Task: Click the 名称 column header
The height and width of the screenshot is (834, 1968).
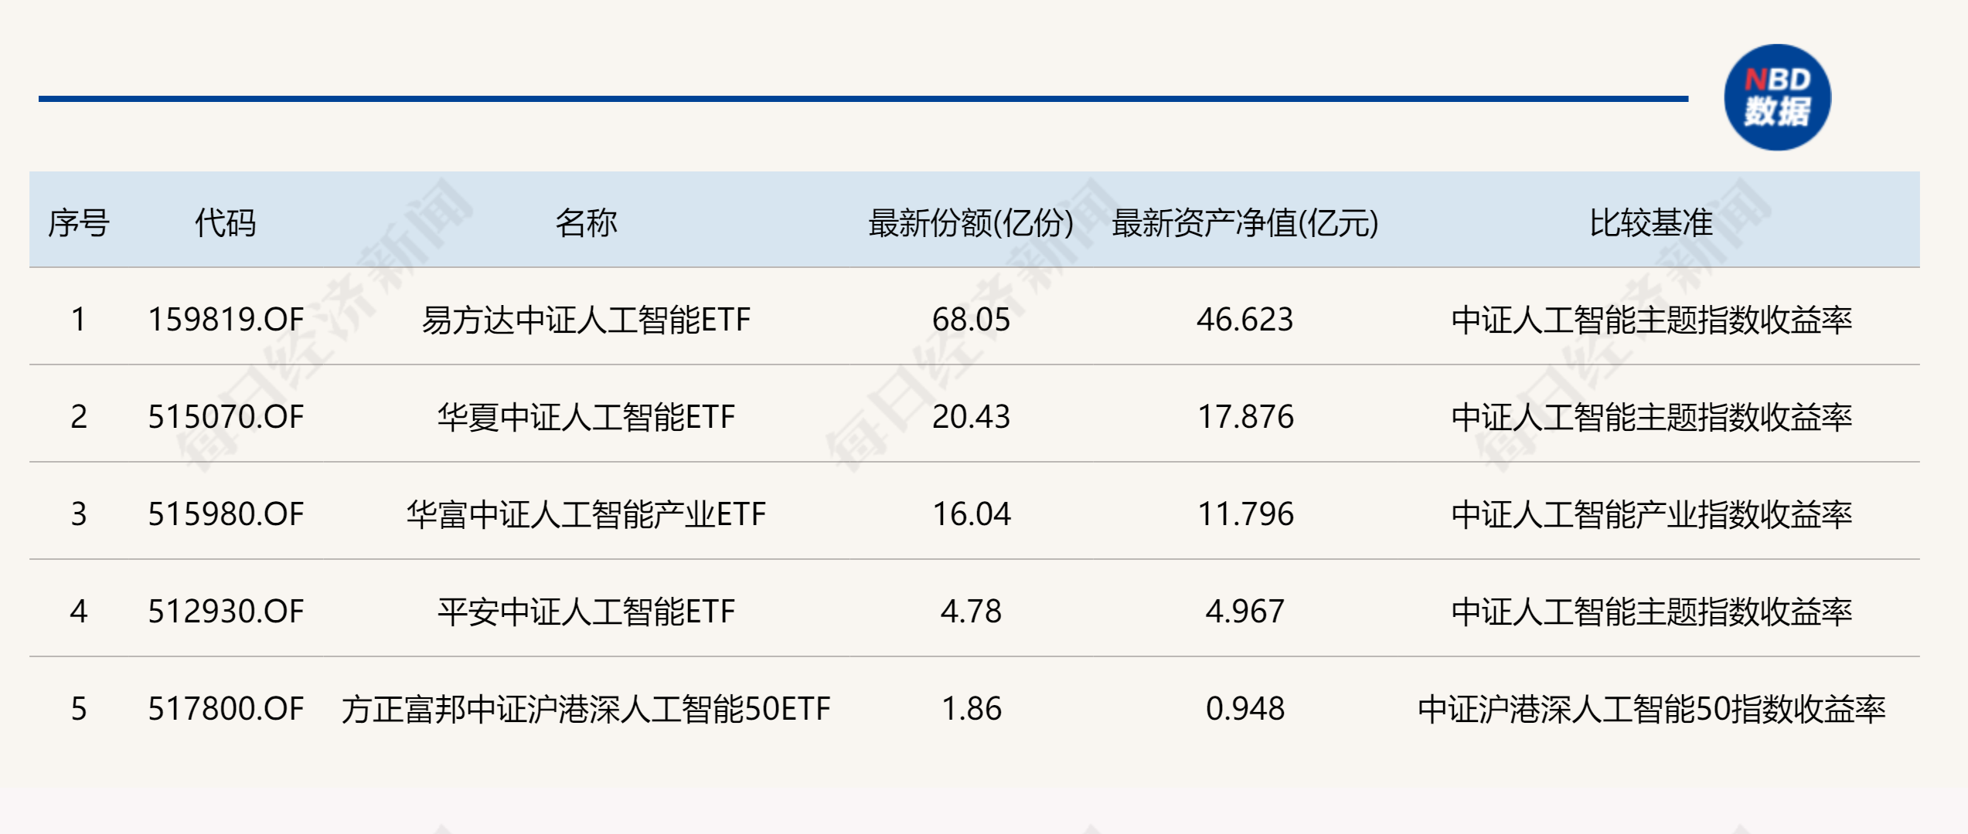Action: pos(586,222)
